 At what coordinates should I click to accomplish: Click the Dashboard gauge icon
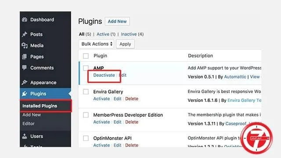pyautogui.click(x=25, y=19)
